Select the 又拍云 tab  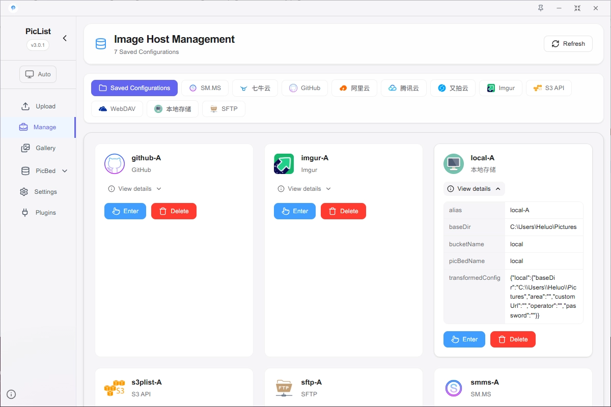[453, 88]
